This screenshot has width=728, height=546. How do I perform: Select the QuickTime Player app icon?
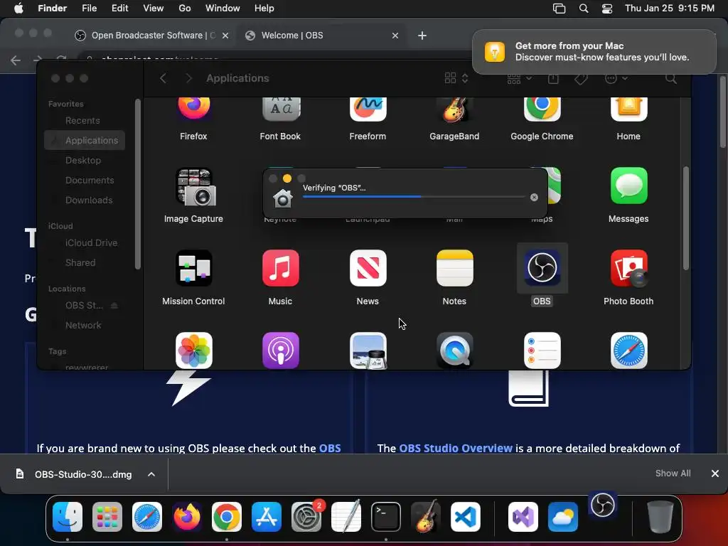tap(454, 350)
